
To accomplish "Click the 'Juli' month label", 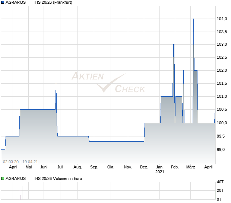I will pyautogui.click(x=60, y=167).
